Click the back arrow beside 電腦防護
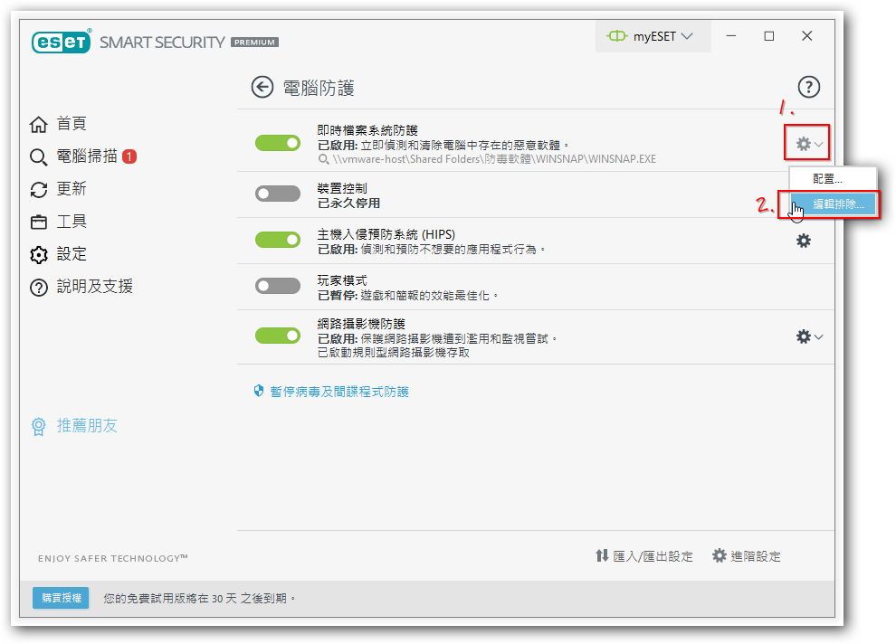896x644 pixels. coord(262,87)
